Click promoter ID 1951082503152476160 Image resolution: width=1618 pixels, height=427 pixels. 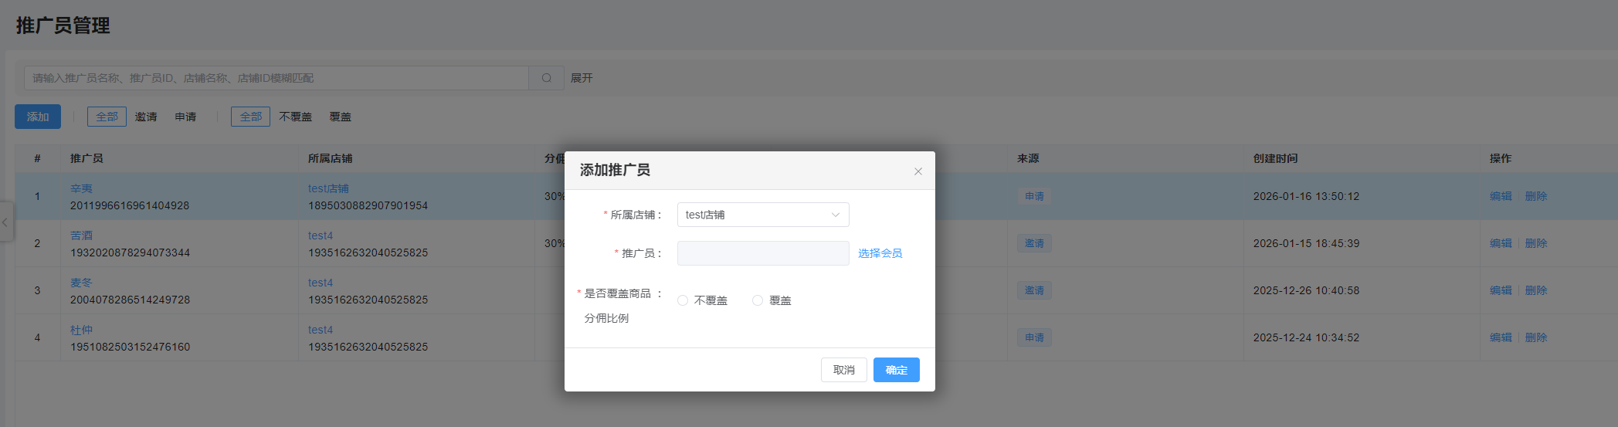tap(130, 347)
